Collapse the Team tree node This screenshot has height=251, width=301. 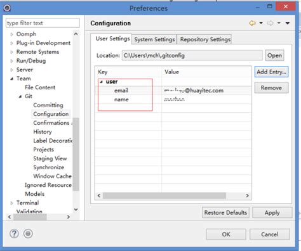pyautogui.click(x=11, y=79)
